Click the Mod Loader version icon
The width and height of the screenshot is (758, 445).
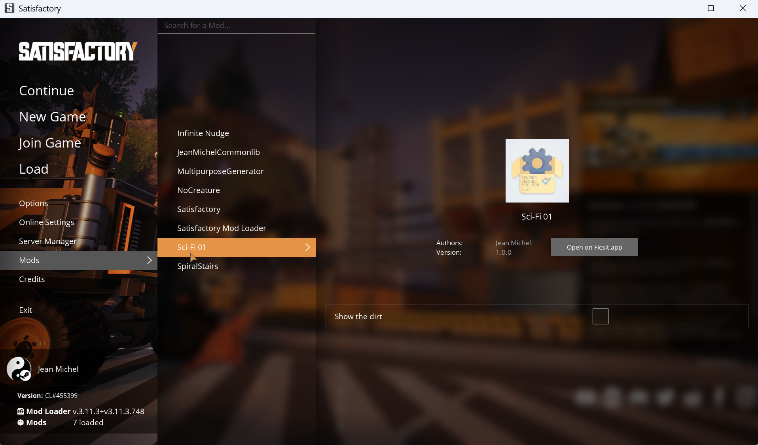click(21, 411)
